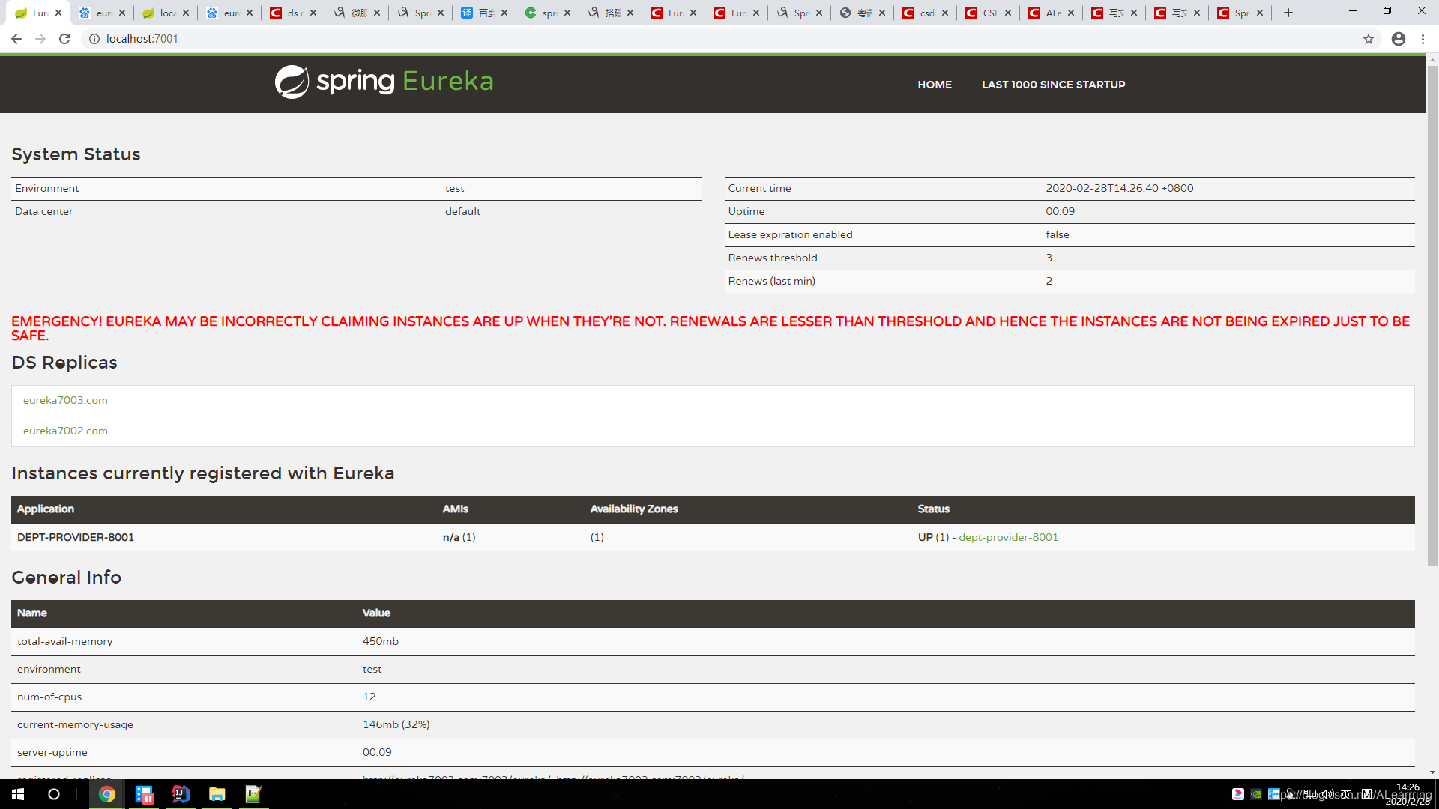The height and width of the screenshot is (809, 1439).
Task: Open the eureka7003.com replica link
Action: coord(65,400)
